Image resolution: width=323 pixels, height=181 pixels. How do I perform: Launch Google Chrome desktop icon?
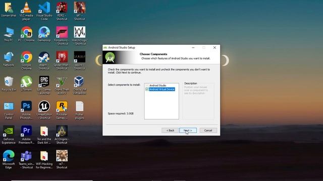[26, 57]
